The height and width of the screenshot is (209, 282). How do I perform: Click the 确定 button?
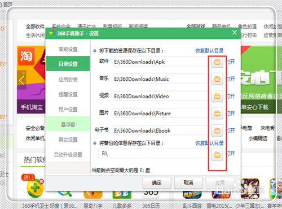click(157, 182)
